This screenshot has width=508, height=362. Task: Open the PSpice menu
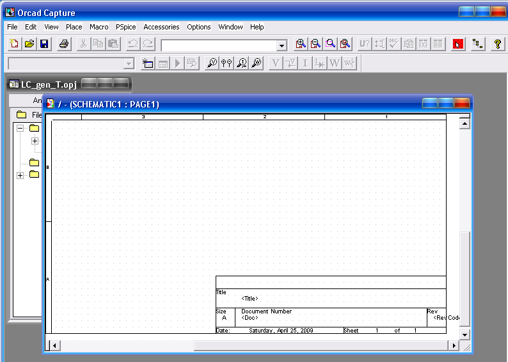[x=125, y=27]
